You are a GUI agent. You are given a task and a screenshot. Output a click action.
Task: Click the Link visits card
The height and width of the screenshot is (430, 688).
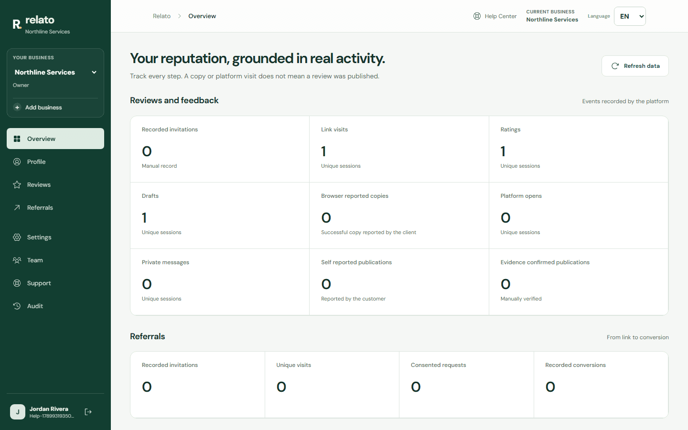pos(399,149)
